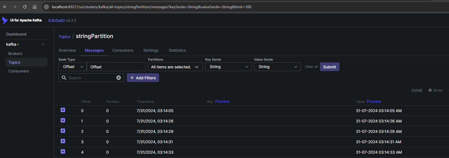Expand the message row at offset 2
The width and height of the screenshot is (449, 158).
tap(63, 131)
